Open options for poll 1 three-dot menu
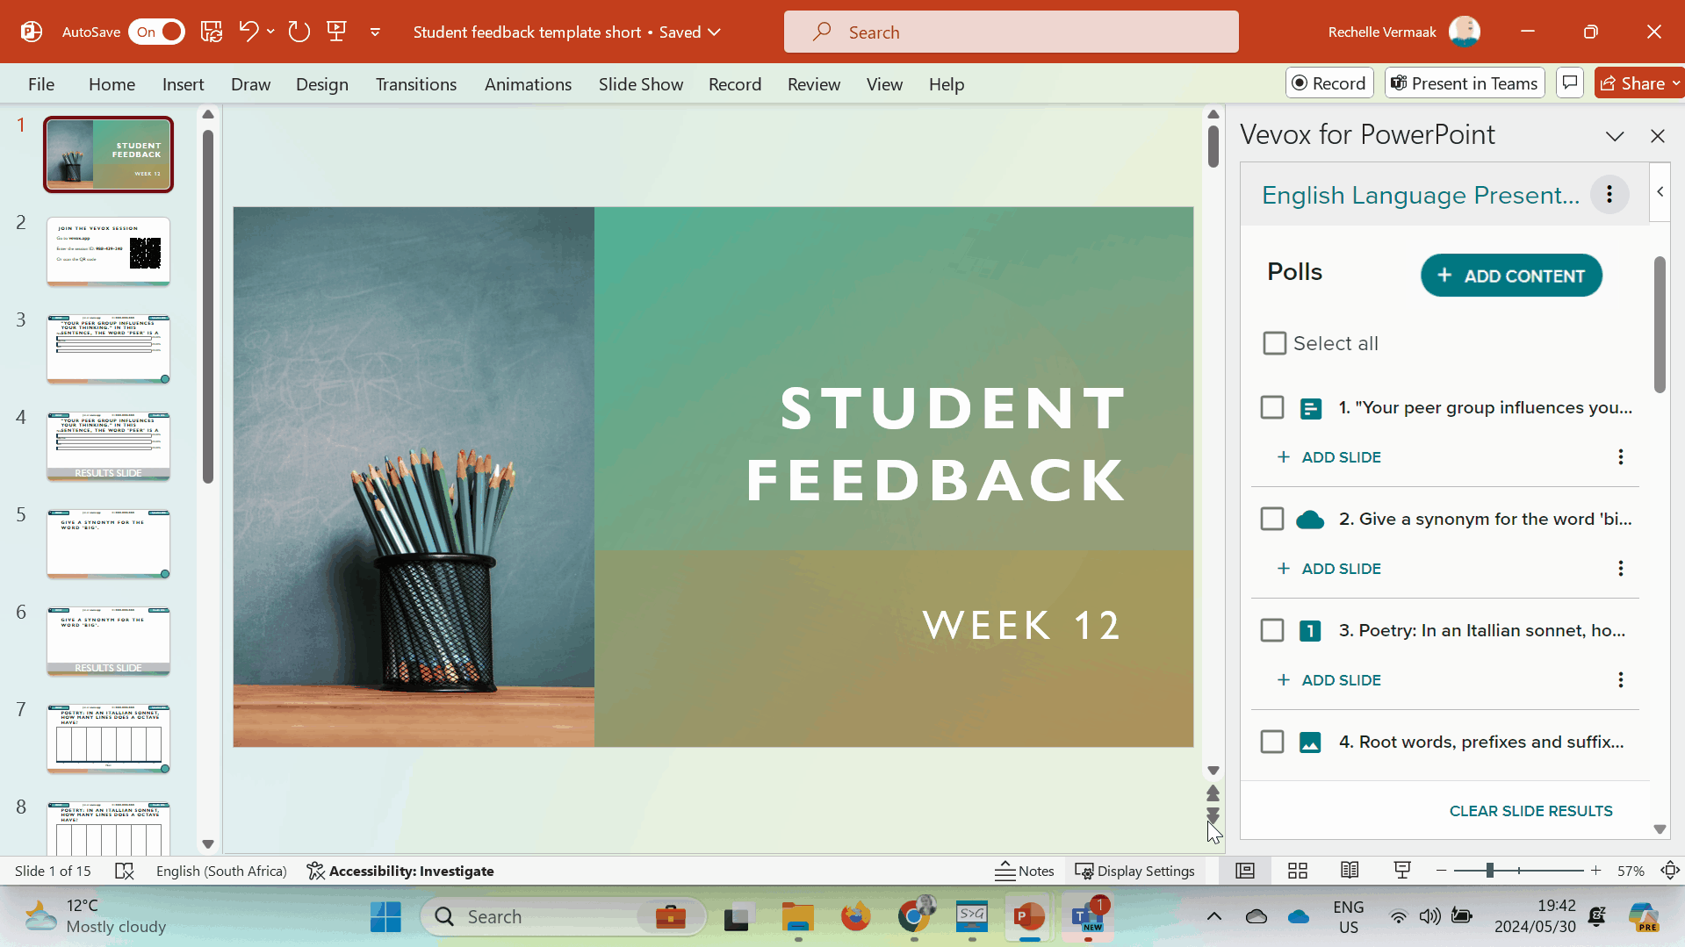Viewport: 1685px width, 947px height. pyautogui.click(x=1620, y=457)
